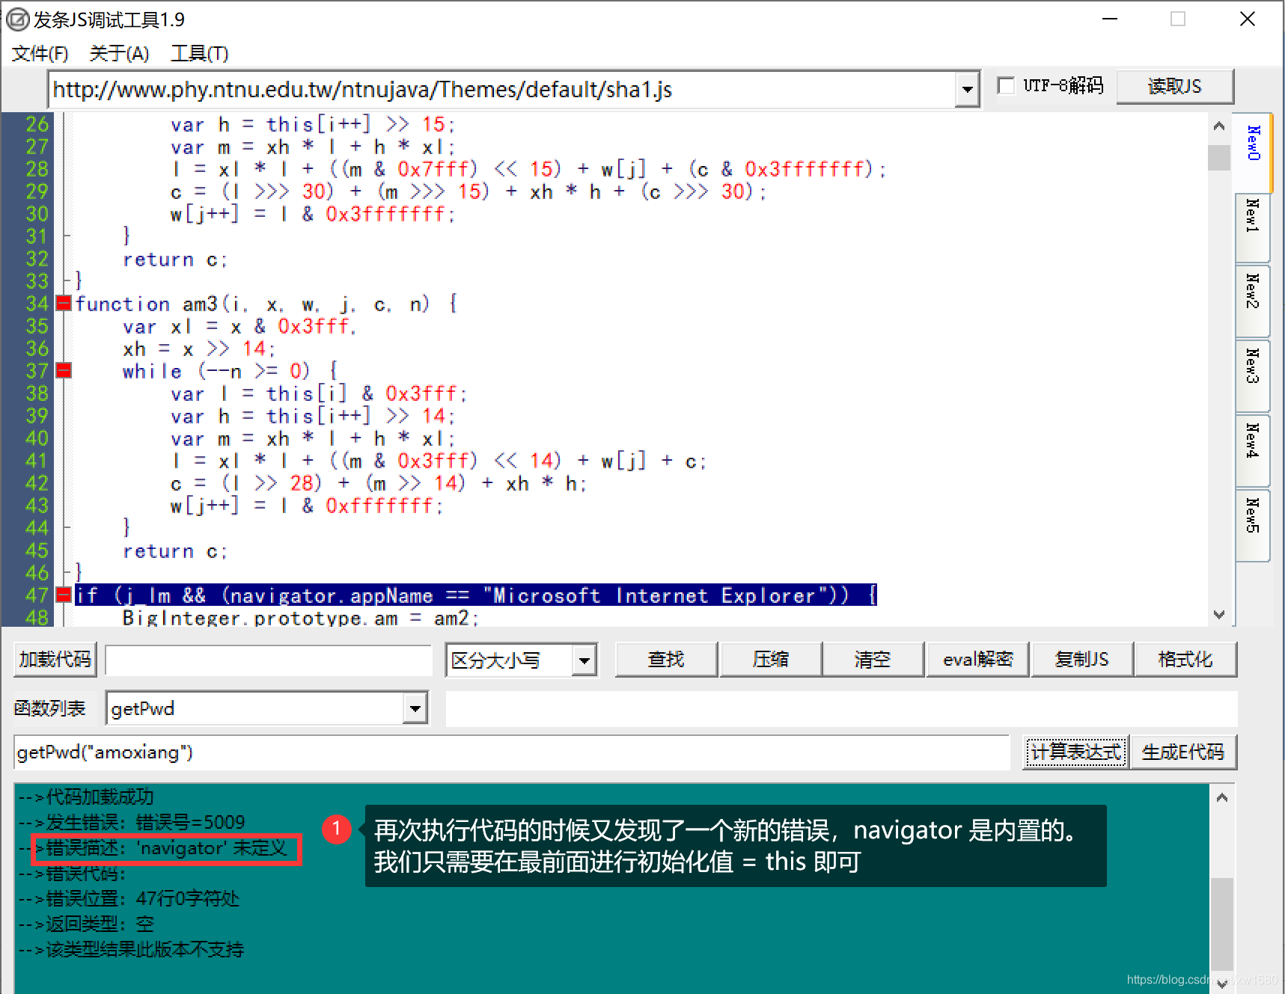Click the code editor scroll down arrow
The height and width of the screenshot is (994, 1285).
pos(1219,615)
